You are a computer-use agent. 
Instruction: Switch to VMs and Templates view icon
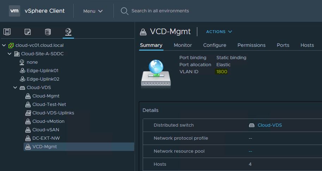click(27, 32)
